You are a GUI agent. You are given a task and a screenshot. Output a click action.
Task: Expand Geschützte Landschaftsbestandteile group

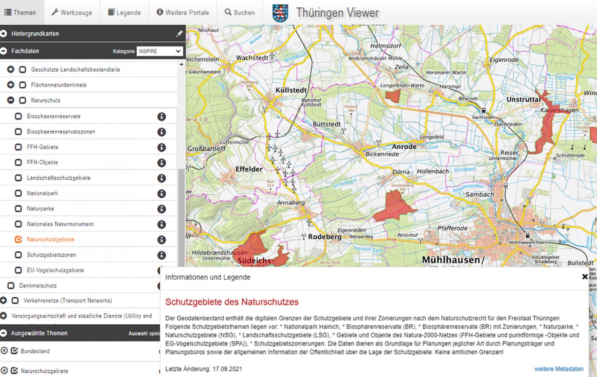pyautogui.click(x=11, y=70)
